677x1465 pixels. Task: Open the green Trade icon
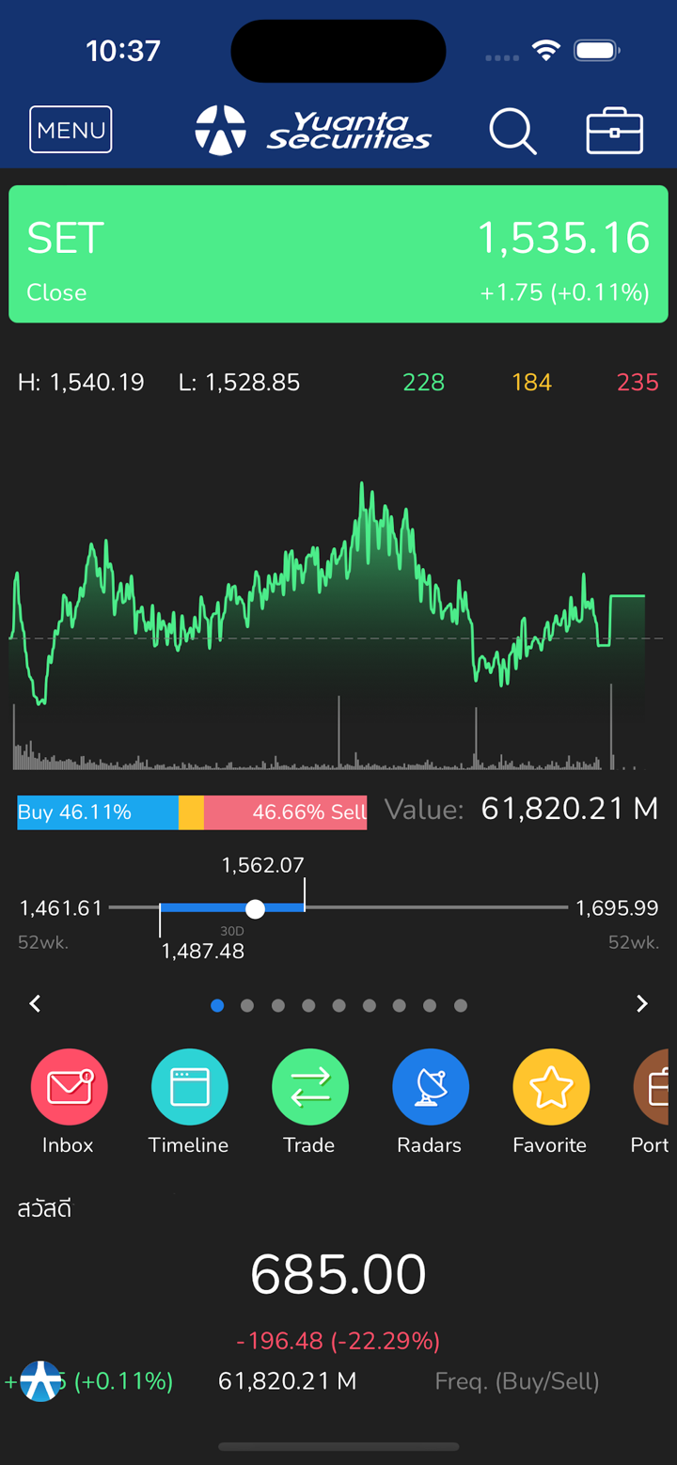(x=309, y=1087)
